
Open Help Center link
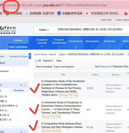click(x=106, y=20)
